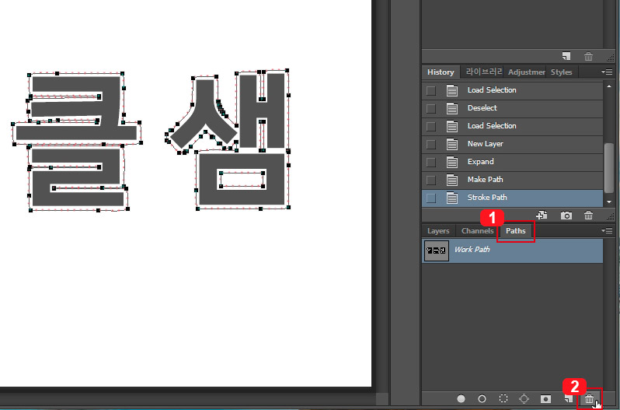Screen dimensions: 620x410
Task: Select the Work Path thumbnail
Action: tap(437, 251)
